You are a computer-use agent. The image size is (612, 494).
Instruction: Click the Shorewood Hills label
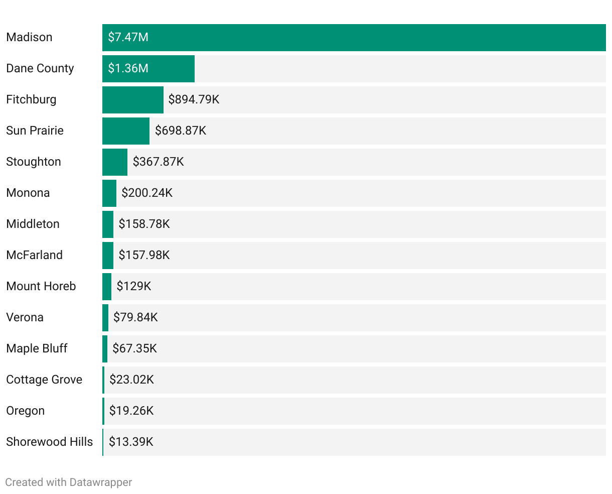(50, 442)
